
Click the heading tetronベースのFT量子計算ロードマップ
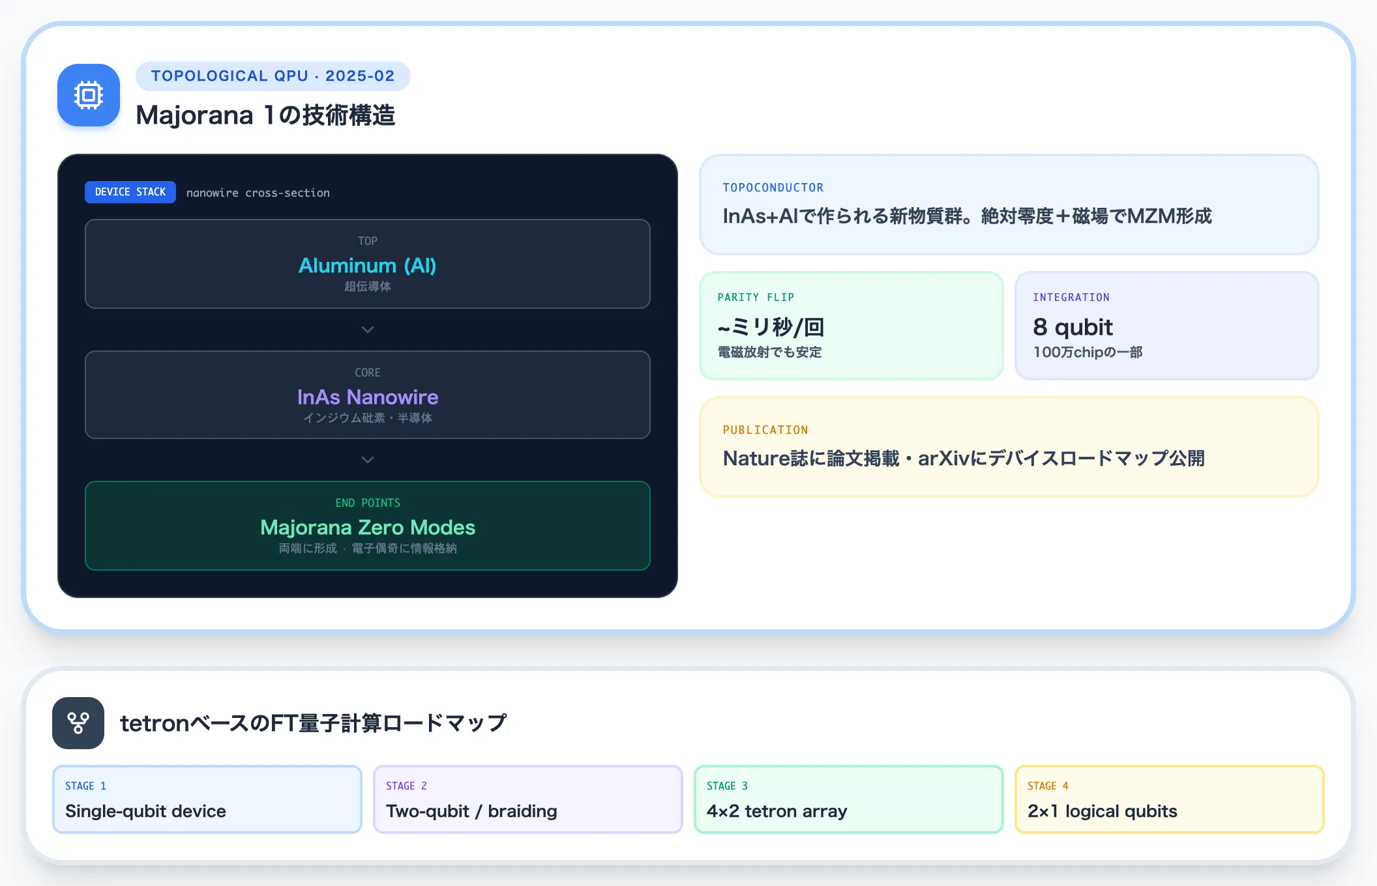pos(314,723)
